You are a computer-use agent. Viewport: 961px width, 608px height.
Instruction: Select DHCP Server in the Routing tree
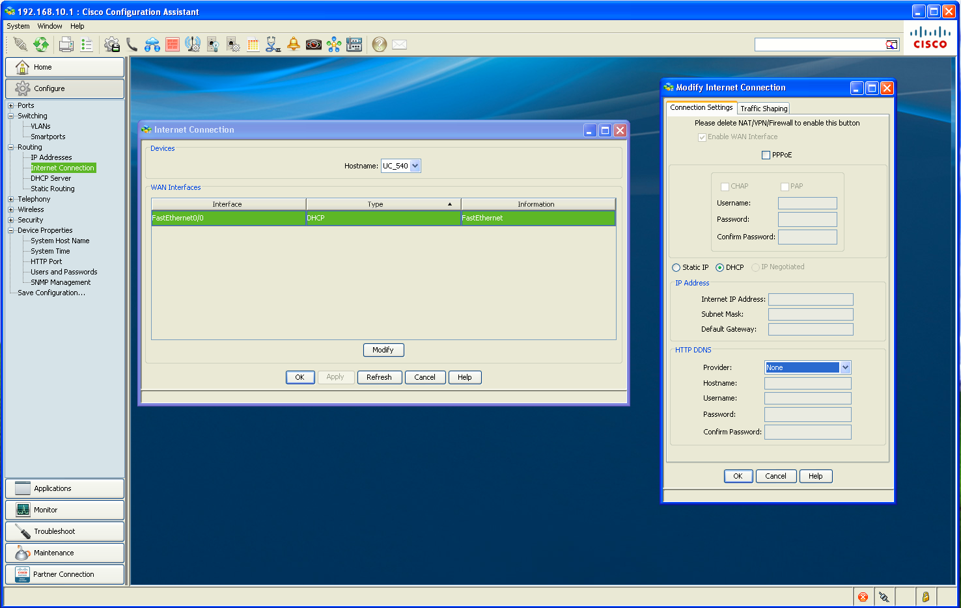[x=51, y=178]
